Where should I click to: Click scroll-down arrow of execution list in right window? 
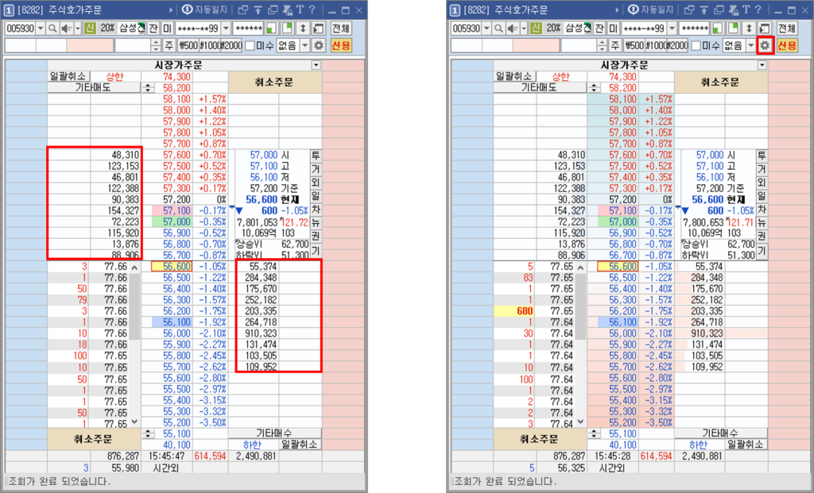(x=580, y=422)
